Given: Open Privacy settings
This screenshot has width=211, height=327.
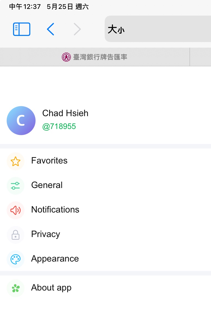Looking at the screenshot, I should pos(46,234).
